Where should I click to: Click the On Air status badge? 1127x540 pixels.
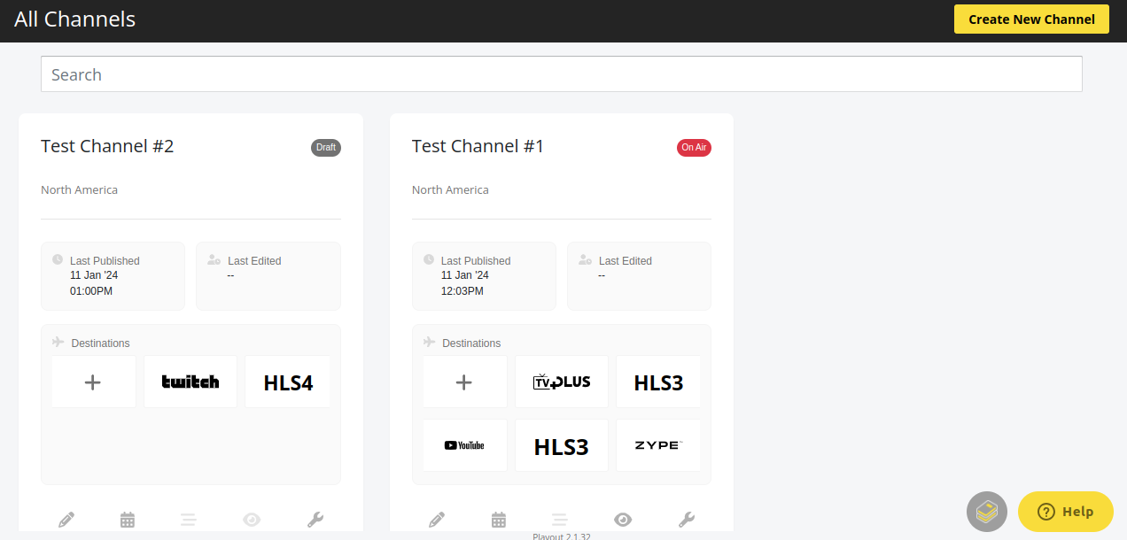[694, 148]
